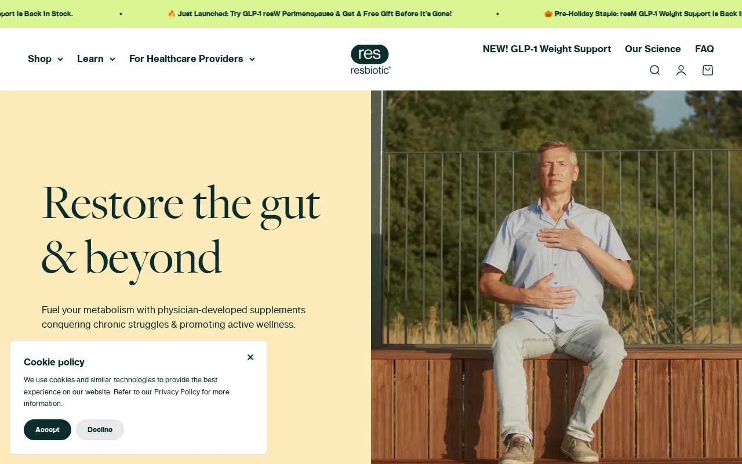742x464 pixels.
Task: Open the search magnifier icon
Action: (x=654, y=70)
